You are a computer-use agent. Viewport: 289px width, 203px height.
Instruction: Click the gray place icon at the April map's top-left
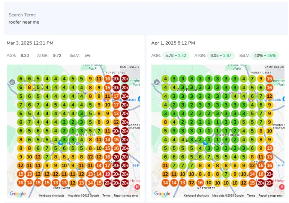(x=156, y=82)
